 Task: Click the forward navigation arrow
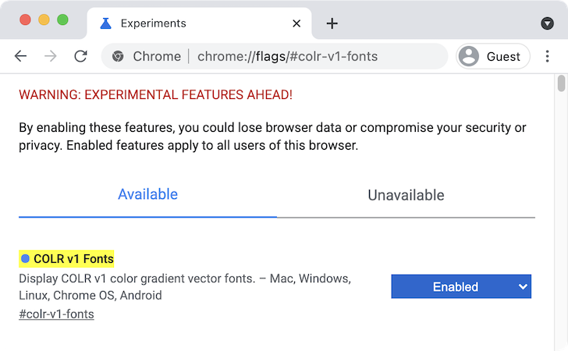click(x=51, y=56)
